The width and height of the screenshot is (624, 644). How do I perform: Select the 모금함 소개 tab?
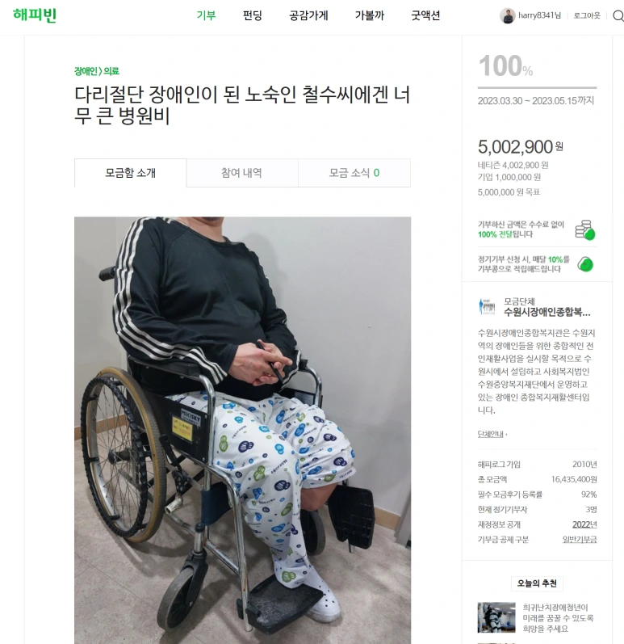click(x=131, y=173)
